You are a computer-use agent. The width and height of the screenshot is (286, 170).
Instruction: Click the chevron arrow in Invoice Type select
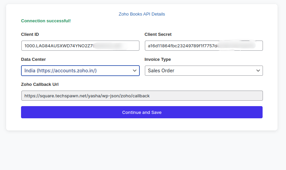click(258, 71)
